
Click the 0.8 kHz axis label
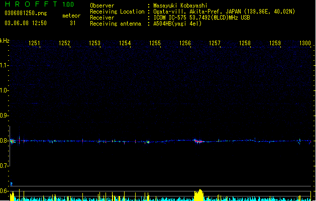[x=4, y=141]
